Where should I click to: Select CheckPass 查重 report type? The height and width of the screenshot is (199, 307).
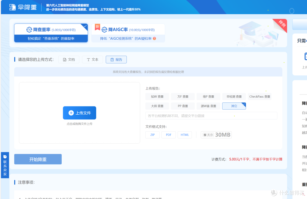click(x=260, y=97)
